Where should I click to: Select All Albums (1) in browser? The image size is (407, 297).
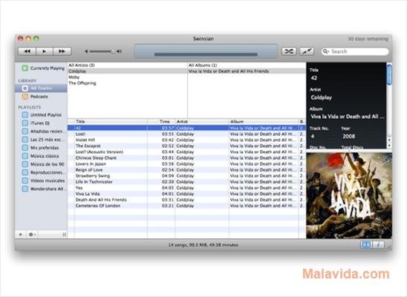[247, 65]
